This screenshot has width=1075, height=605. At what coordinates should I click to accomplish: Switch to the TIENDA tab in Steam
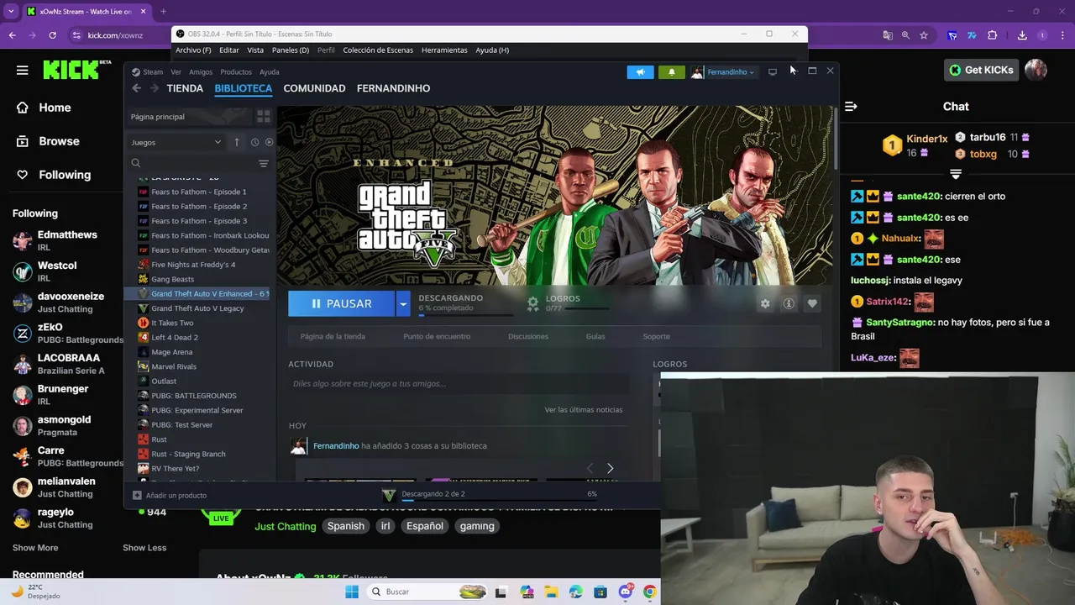click(185, 88)
